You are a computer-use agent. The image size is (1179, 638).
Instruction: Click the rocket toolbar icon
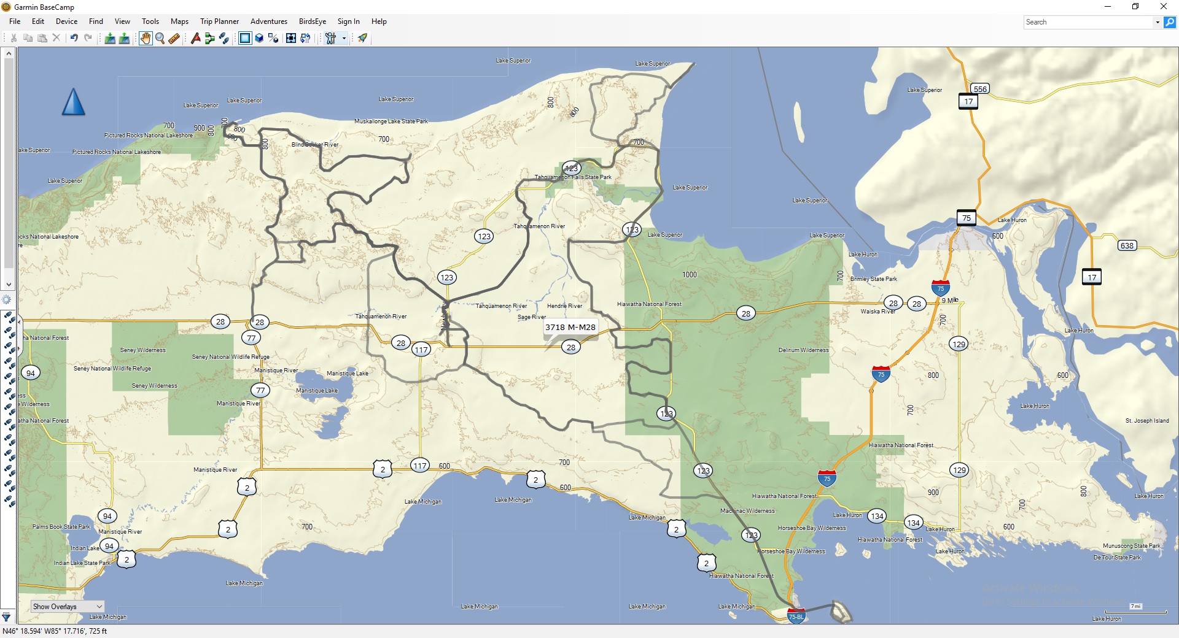point(362,38)
